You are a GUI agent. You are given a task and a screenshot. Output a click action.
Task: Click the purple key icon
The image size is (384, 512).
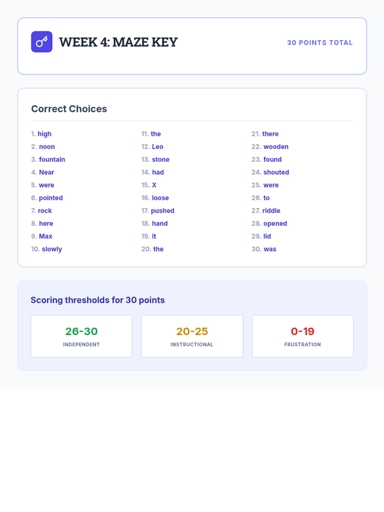[x=42, y=42]
